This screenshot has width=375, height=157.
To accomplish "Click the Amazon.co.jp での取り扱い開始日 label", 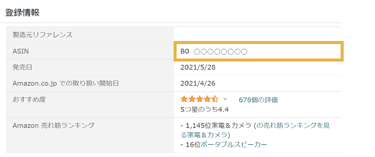I will tap(66, 84).
